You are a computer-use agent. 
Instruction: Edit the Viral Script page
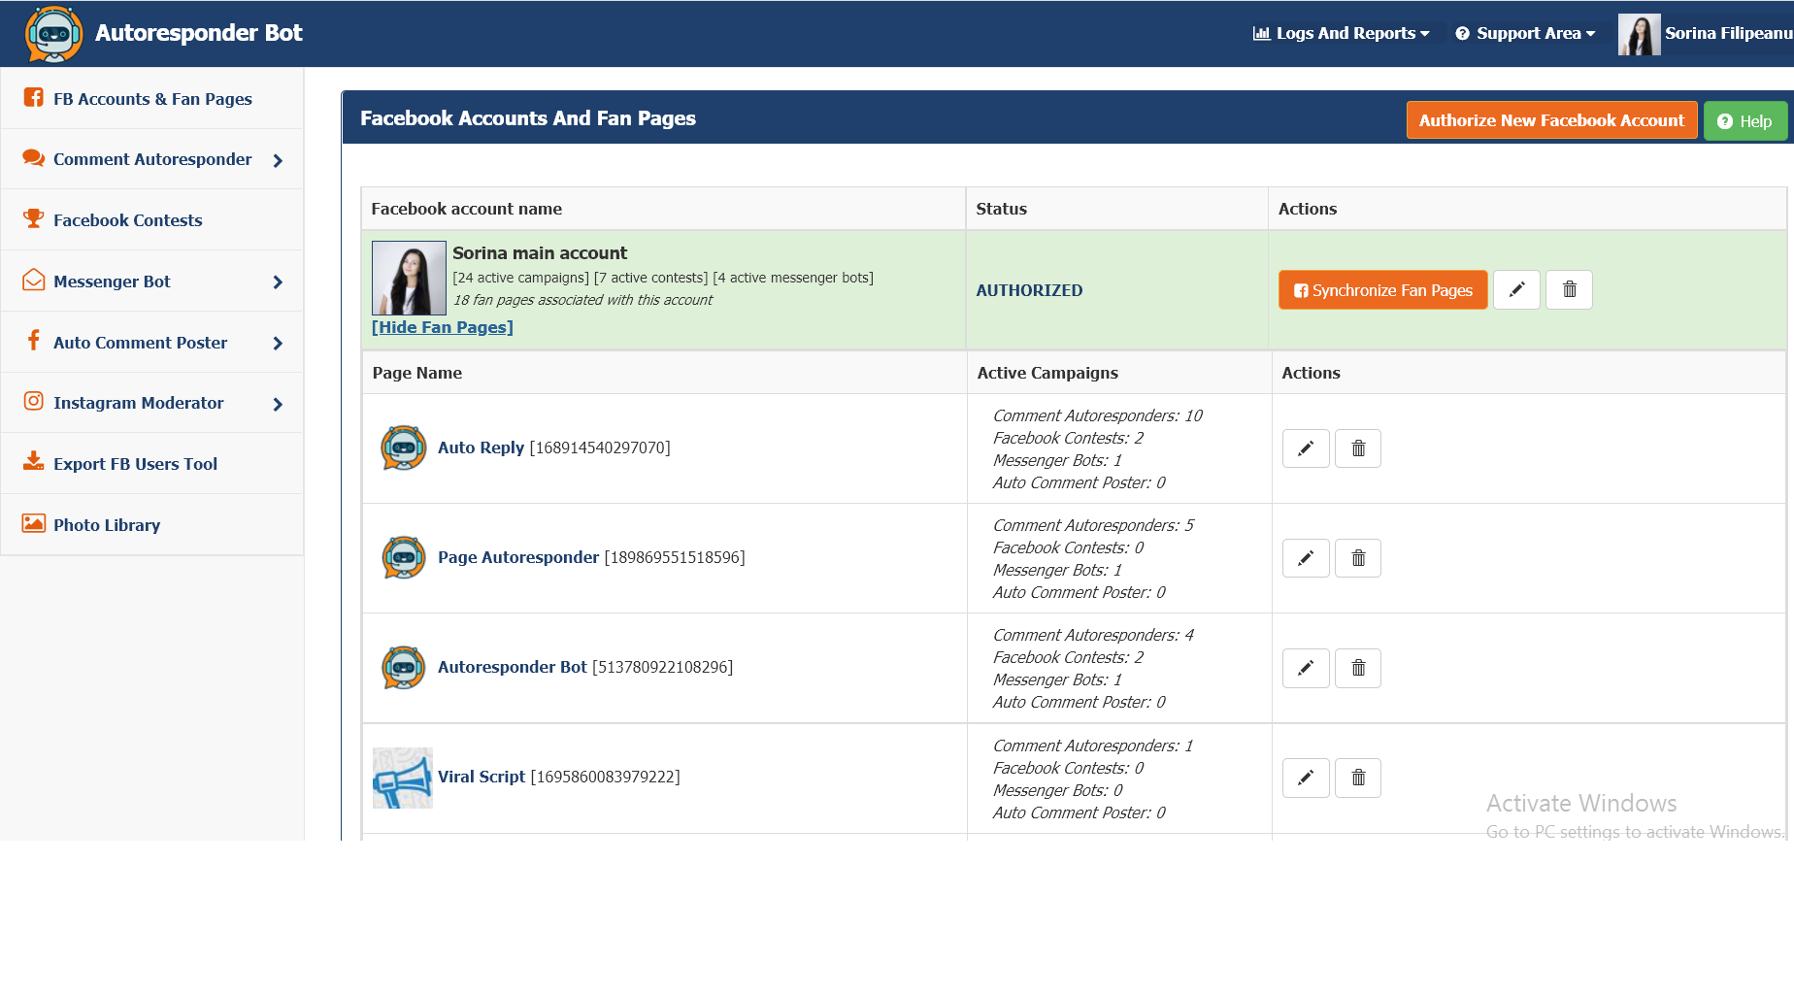[x=1306, y=778]
